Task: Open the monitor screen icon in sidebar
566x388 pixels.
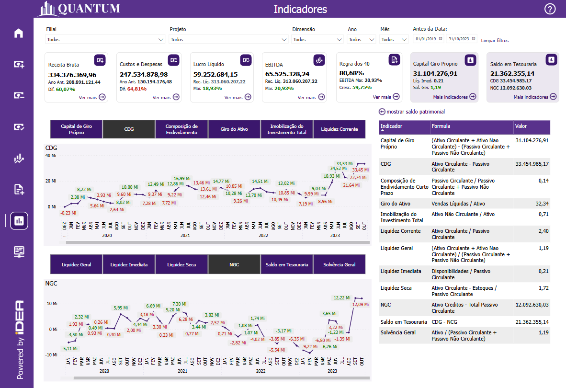Action: 19,251
